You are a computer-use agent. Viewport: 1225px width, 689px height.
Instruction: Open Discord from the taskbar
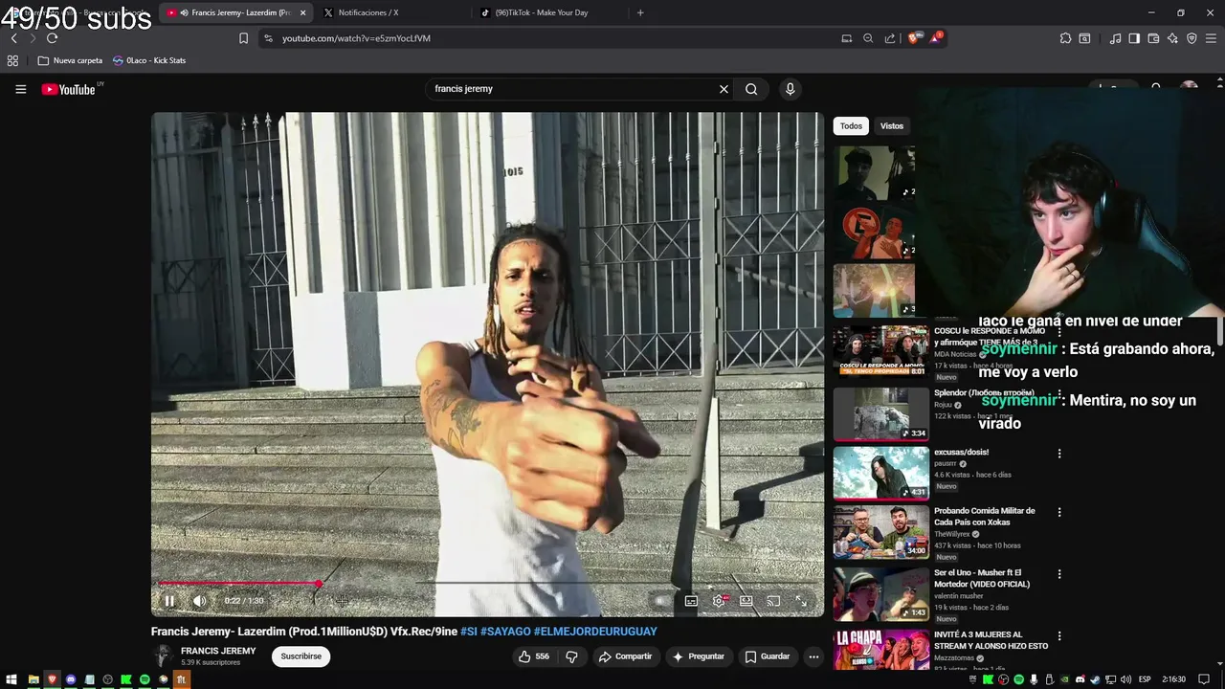pos(71,679)
